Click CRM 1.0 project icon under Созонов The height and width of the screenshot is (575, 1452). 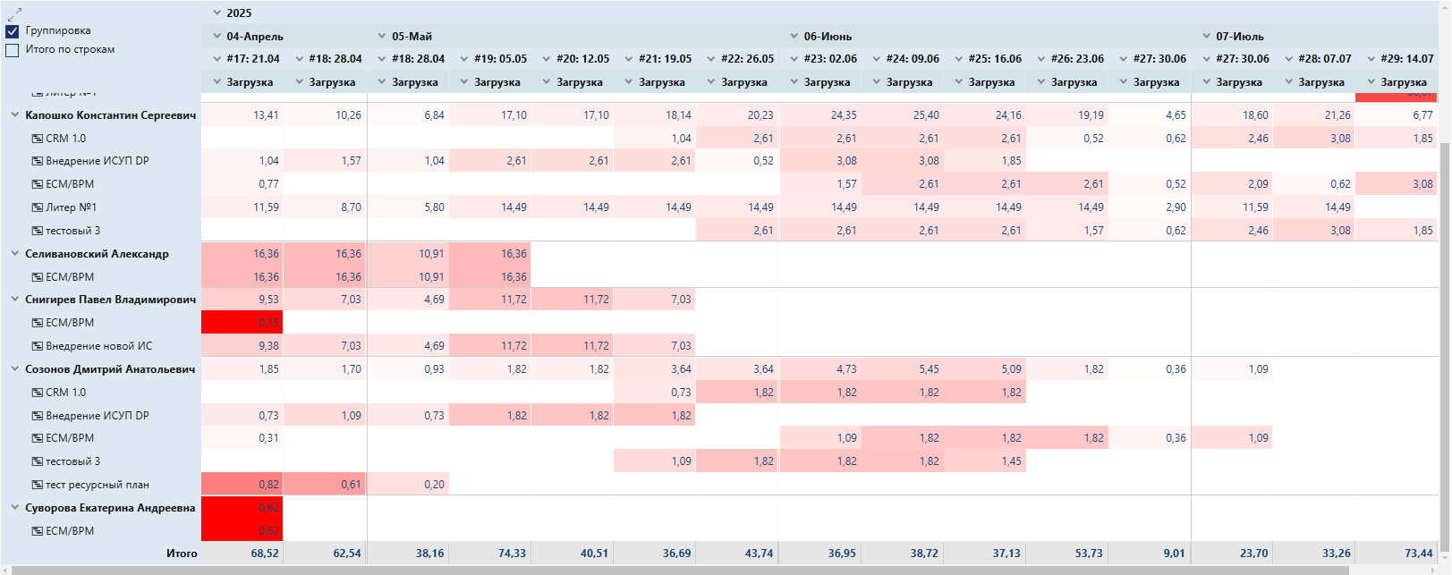[x=38, y=393]
